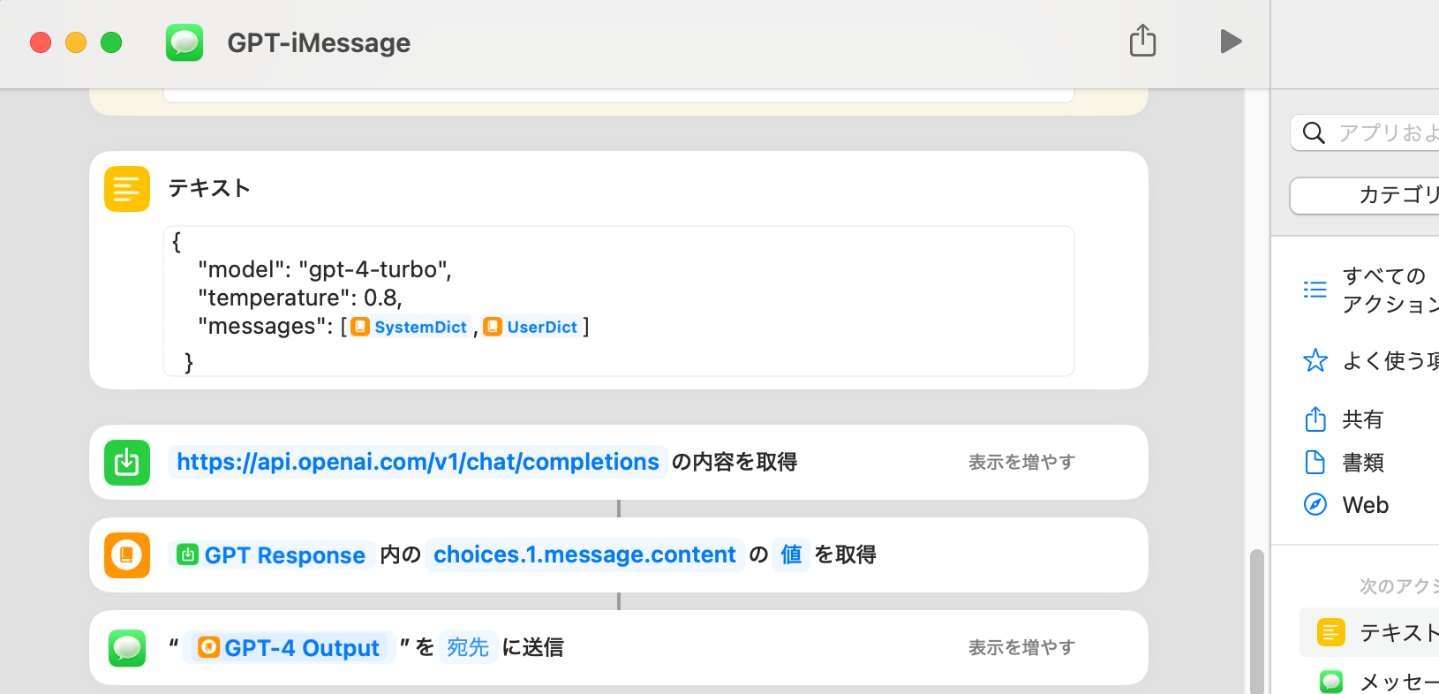The height and width of the screenshot is (694, 1439).
Task: Click the green Get Contents action icon
Action: click(x=127, y=462)
